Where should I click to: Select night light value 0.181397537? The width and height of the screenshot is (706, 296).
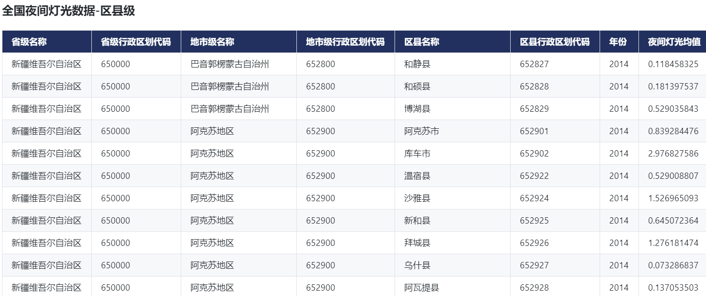coord(673,87)
